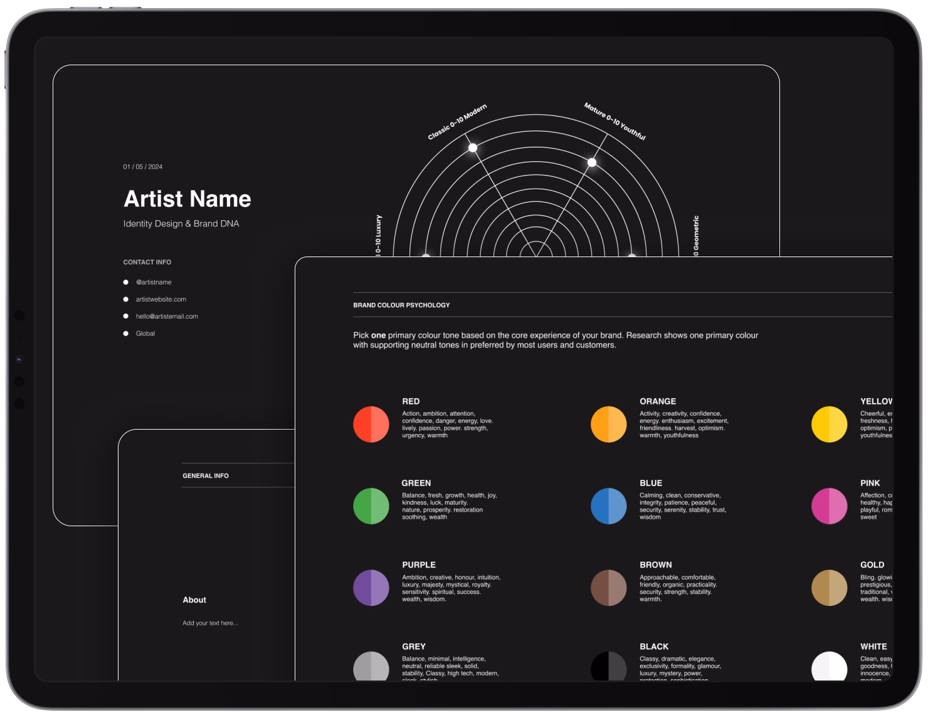Click the 'Classic 0–10 Modern' axis label

[457, 122]
